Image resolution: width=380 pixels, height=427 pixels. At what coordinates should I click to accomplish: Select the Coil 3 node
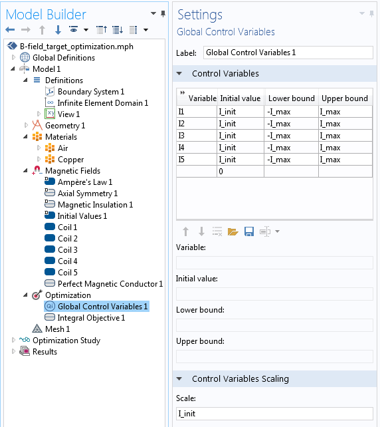[68, 249]
